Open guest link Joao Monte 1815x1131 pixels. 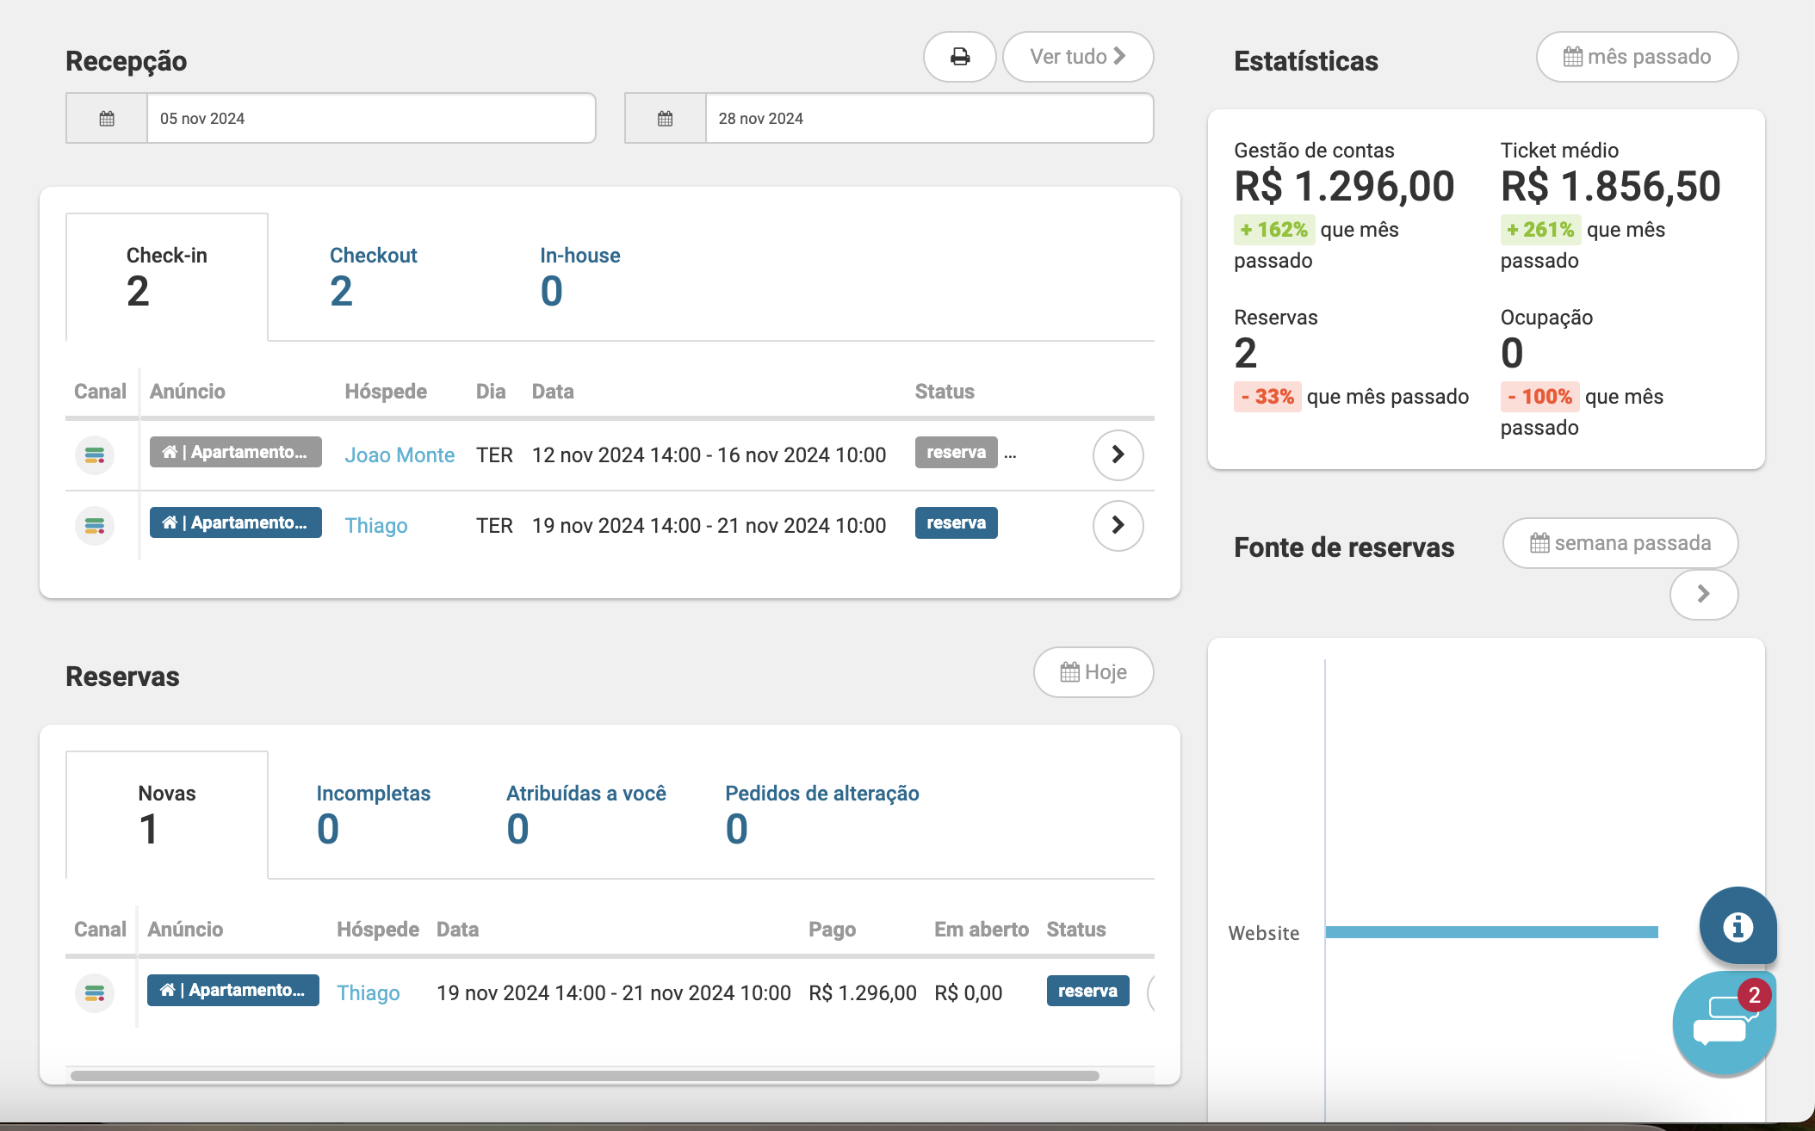[400, 455]
